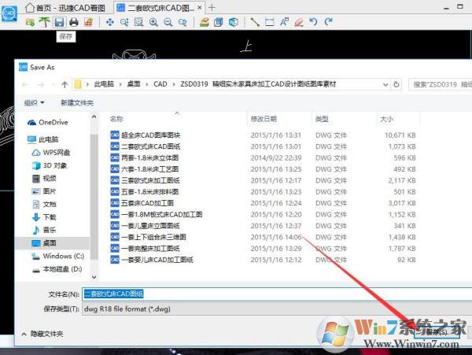Click the zoom out magnifier icon
This screenshot has height=355, width=472.
[168, 22]
